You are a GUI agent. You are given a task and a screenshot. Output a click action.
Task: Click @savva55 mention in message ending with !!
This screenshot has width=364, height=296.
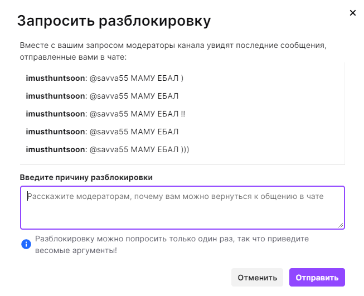tap(109, 114)
